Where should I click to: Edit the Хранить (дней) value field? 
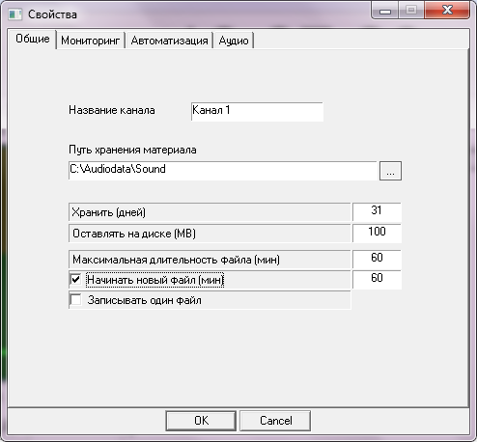(x=377, y=212)
